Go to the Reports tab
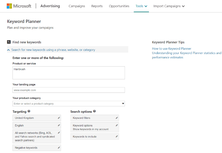Image resolution: width=222 pixels, height=153 pixels. coord(97,6)
